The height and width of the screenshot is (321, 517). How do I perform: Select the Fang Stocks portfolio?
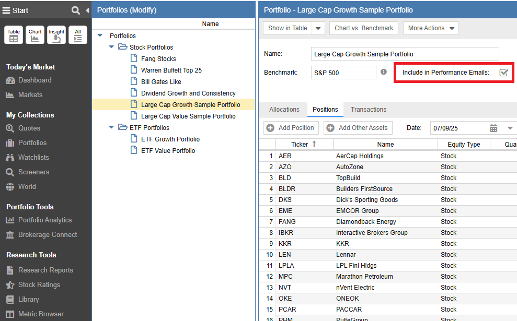[158, 59]
